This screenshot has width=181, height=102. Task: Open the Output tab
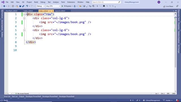point(21,96)
